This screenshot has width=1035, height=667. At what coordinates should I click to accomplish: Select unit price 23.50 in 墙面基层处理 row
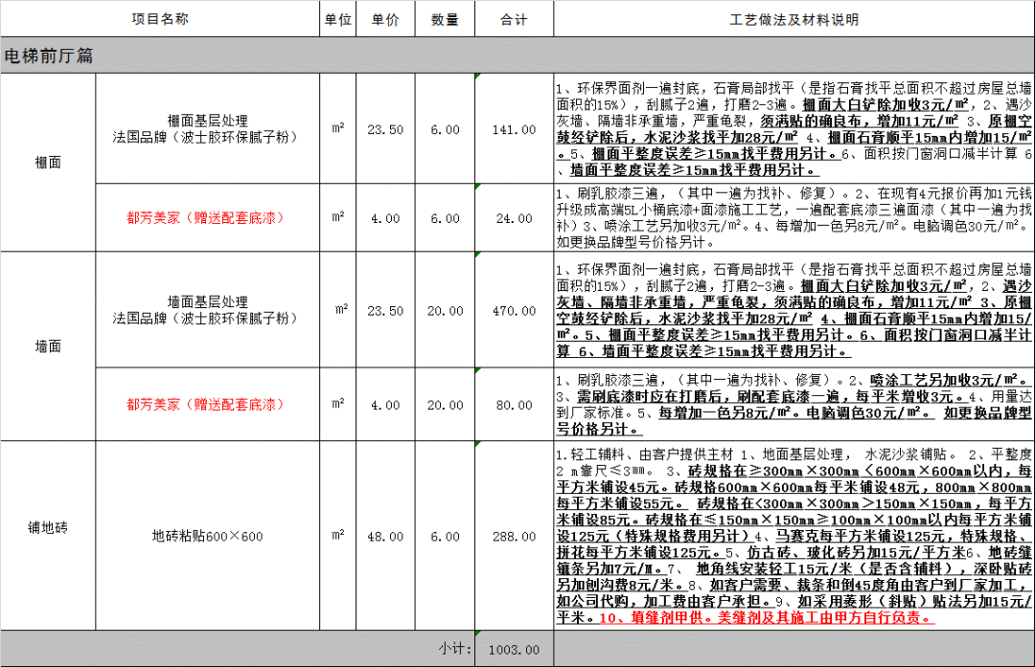(x=385, y=310)
